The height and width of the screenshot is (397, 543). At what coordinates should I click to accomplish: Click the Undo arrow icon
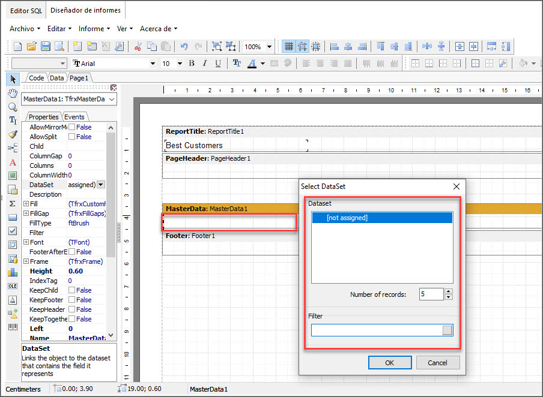click(x=184, y=46)
